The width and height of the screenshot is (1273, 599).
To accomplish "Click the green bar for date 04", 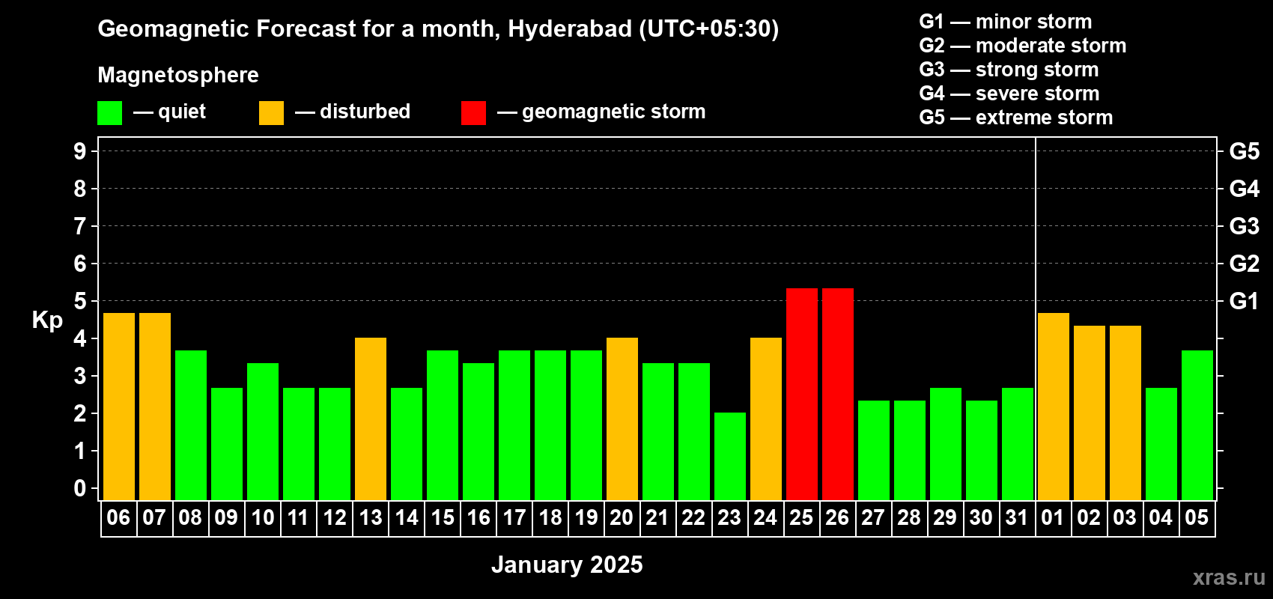I will pyautogui.click(x=1161, y=444).
